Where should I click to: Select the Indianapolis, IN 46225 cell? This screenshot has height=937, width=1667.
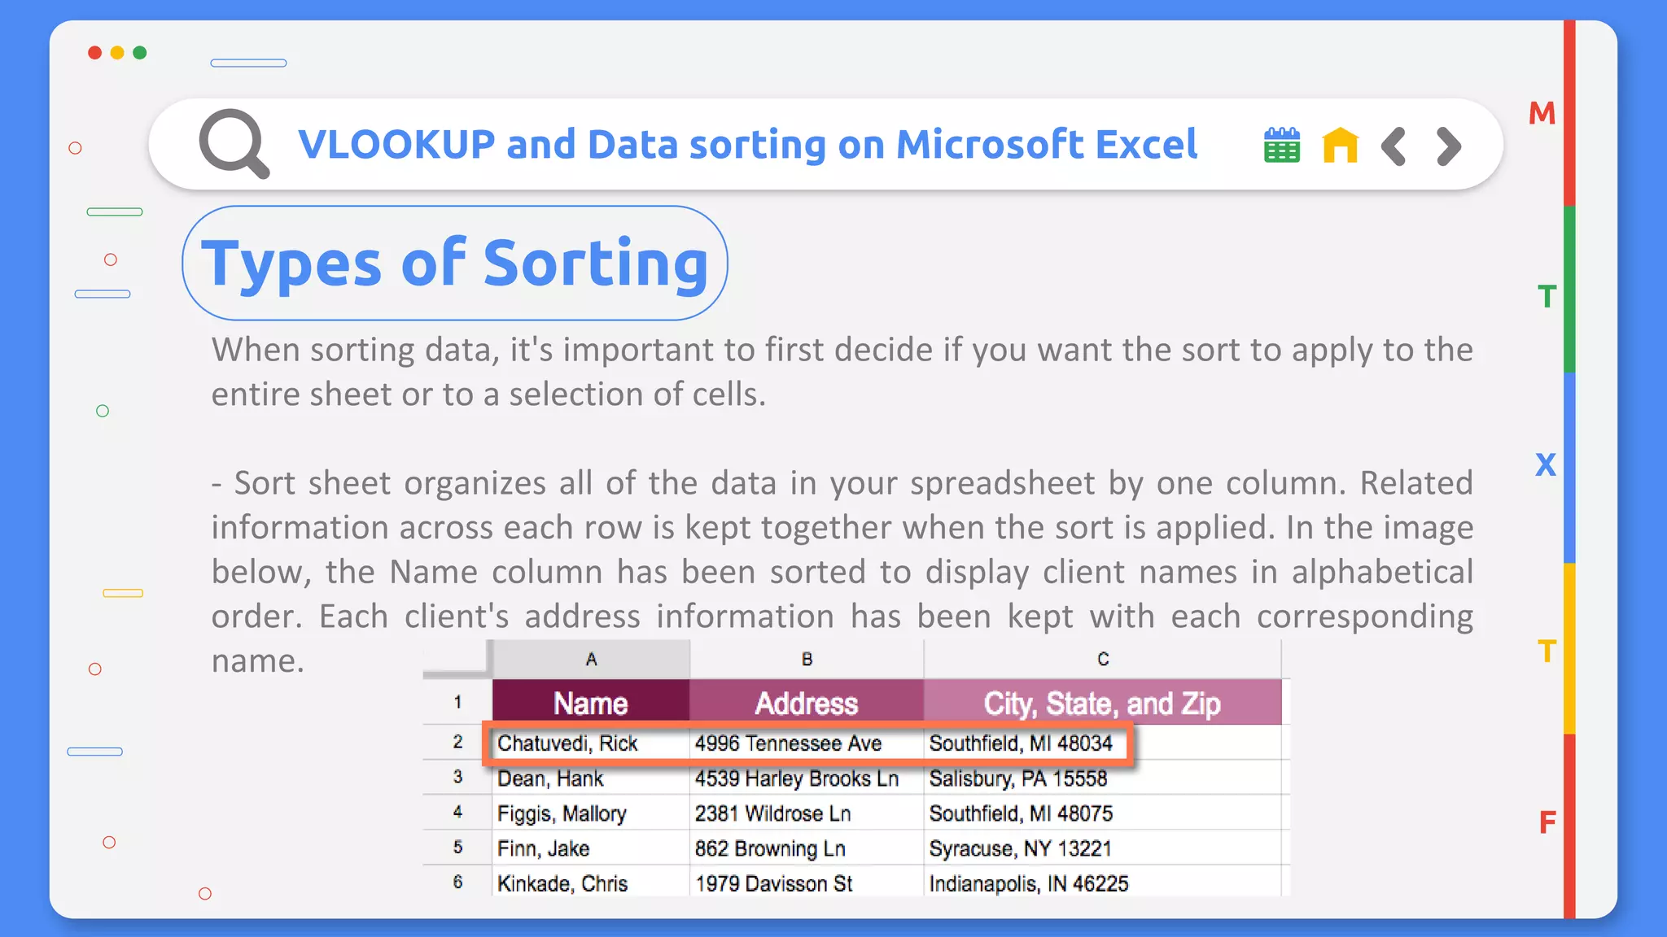[x=1103, y=882]
